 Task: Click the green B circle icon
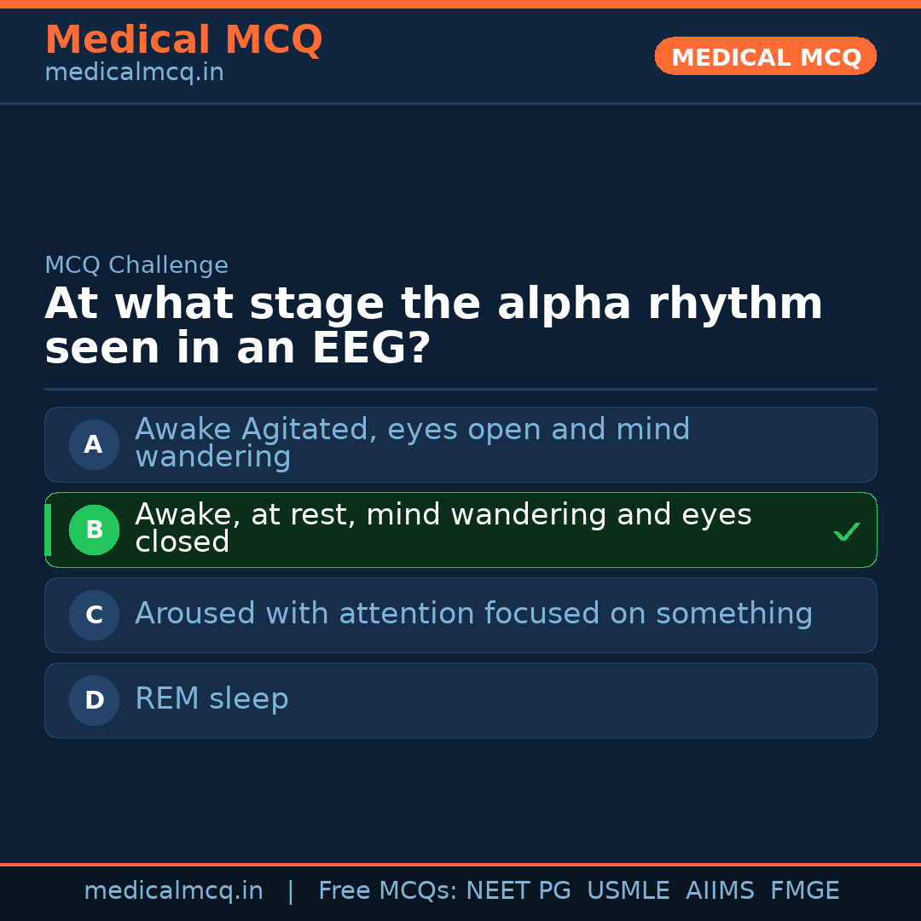(94, 530)
